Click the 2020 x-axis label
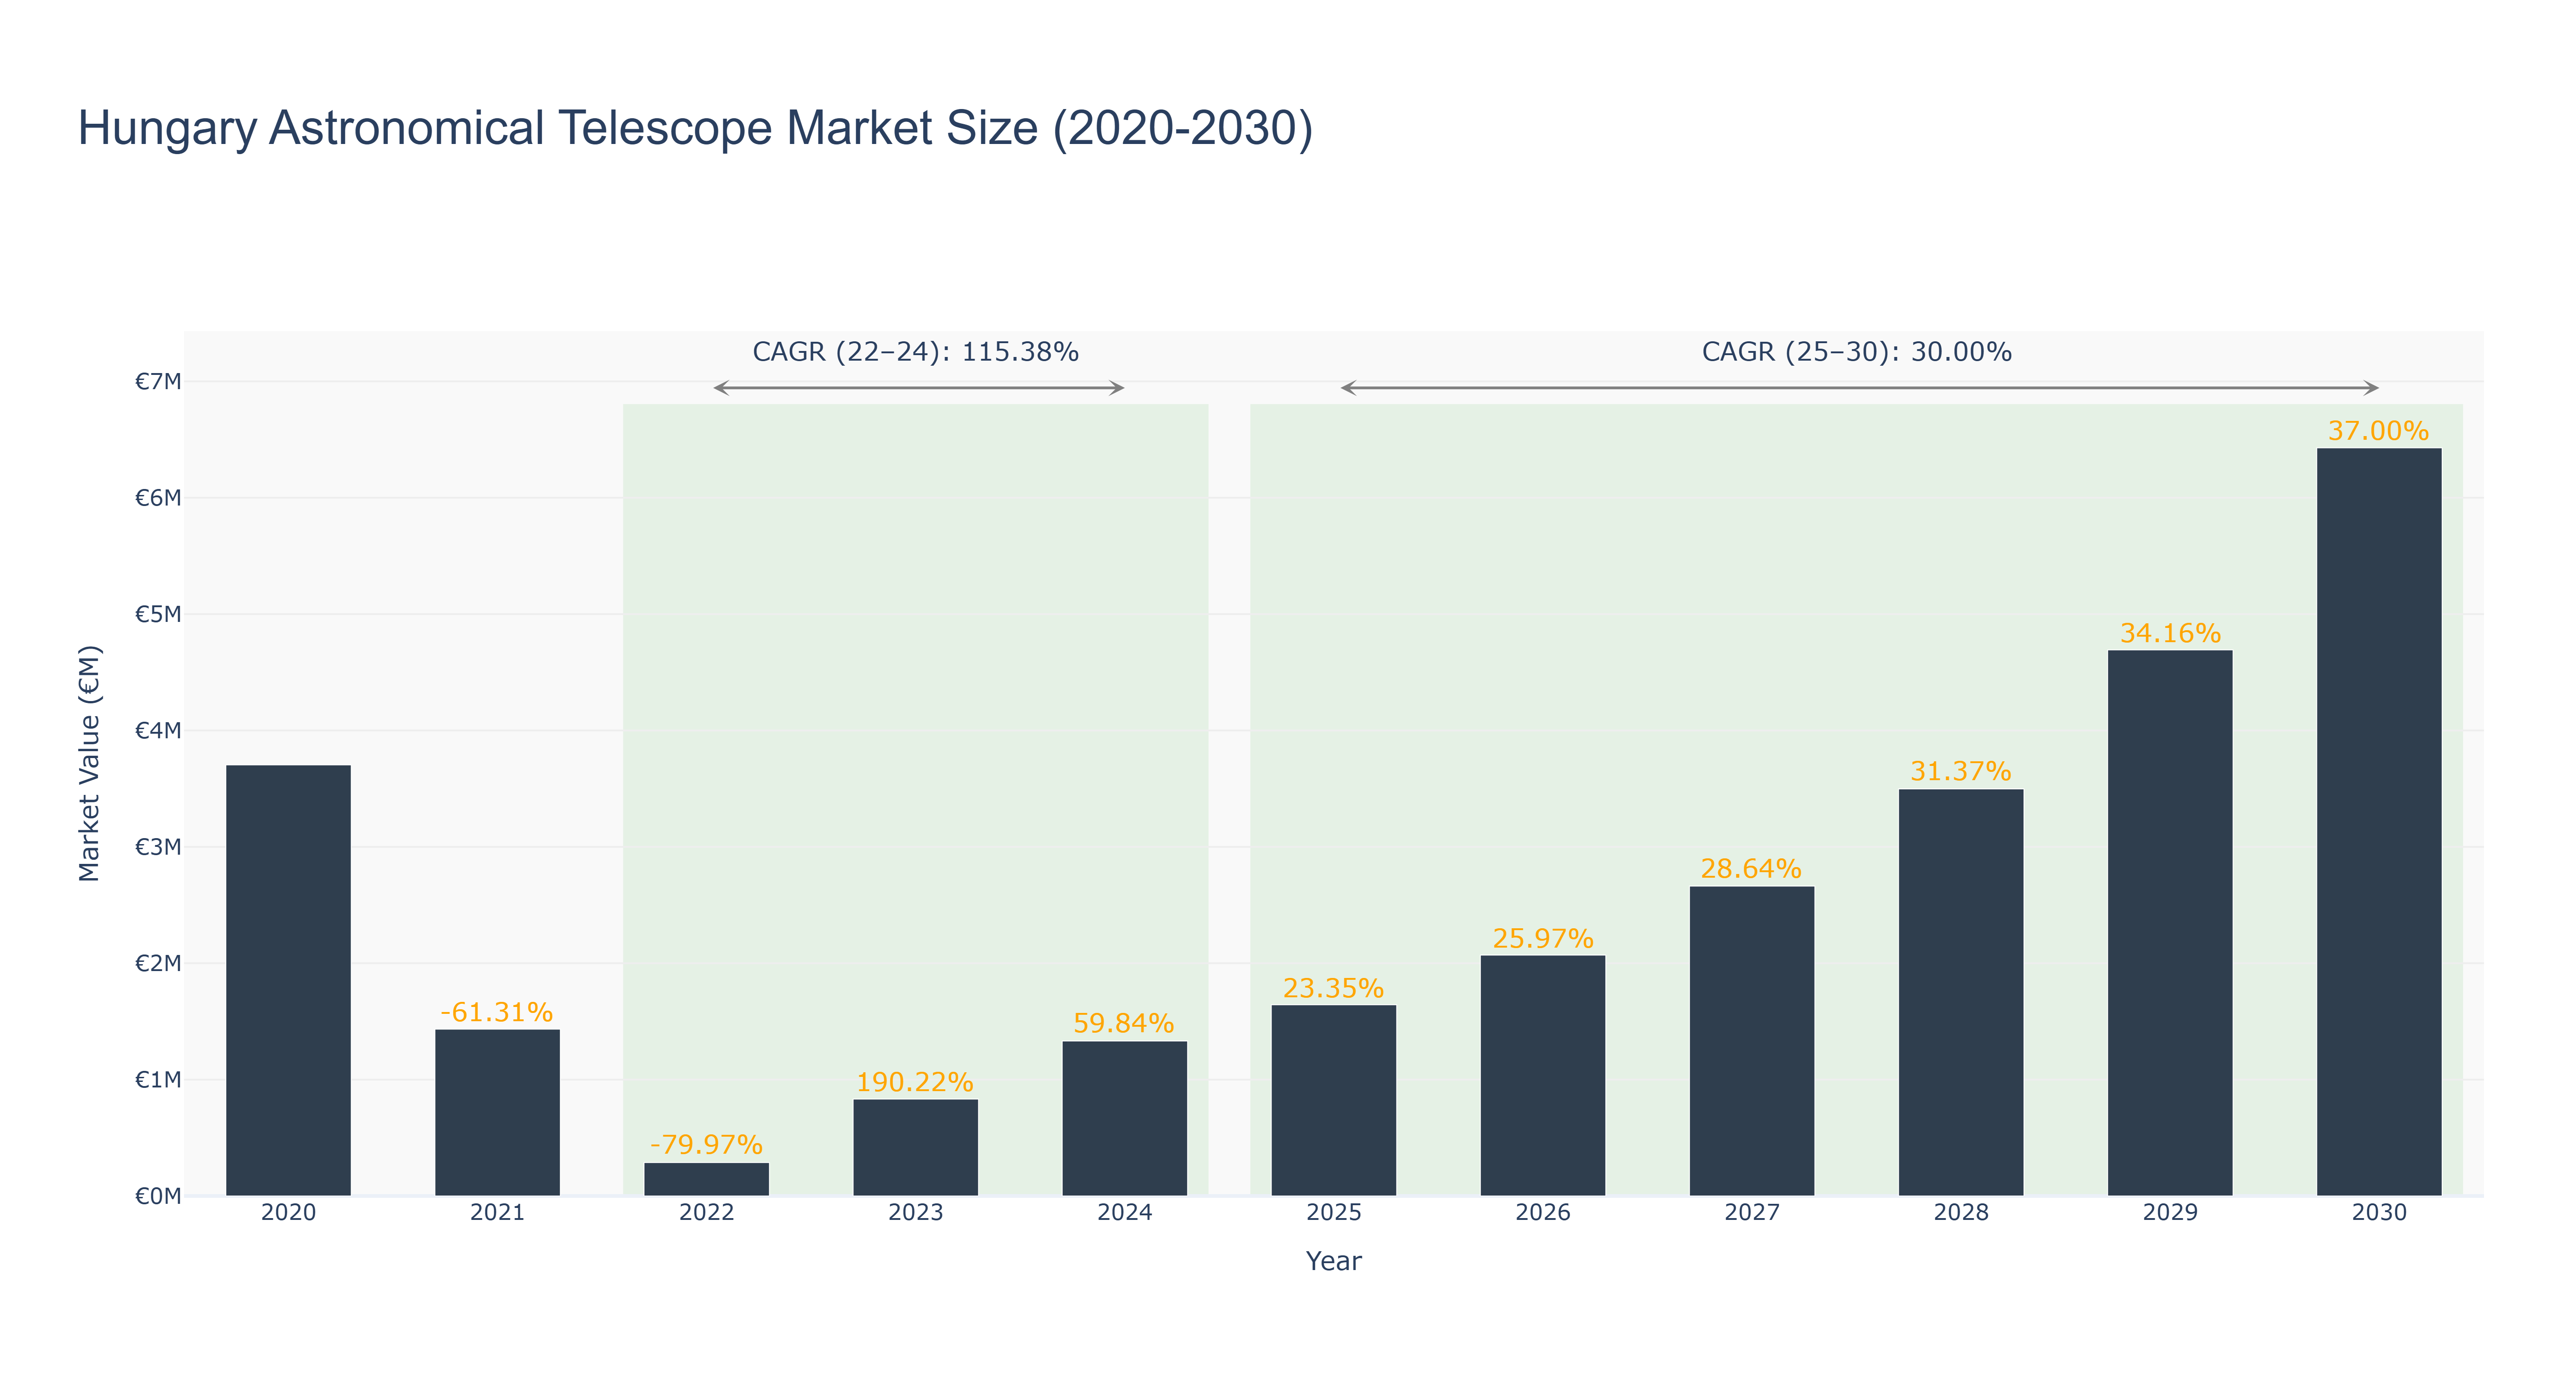2576x1380 pixels. 288,1213
